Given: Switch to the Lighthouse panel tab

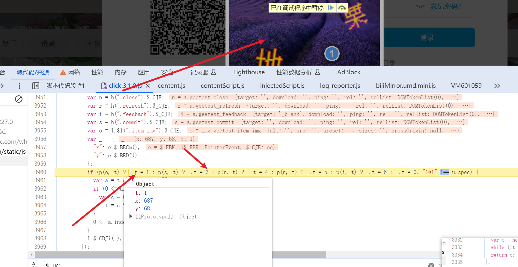Looking at the screenshot, I should (249, 72).
